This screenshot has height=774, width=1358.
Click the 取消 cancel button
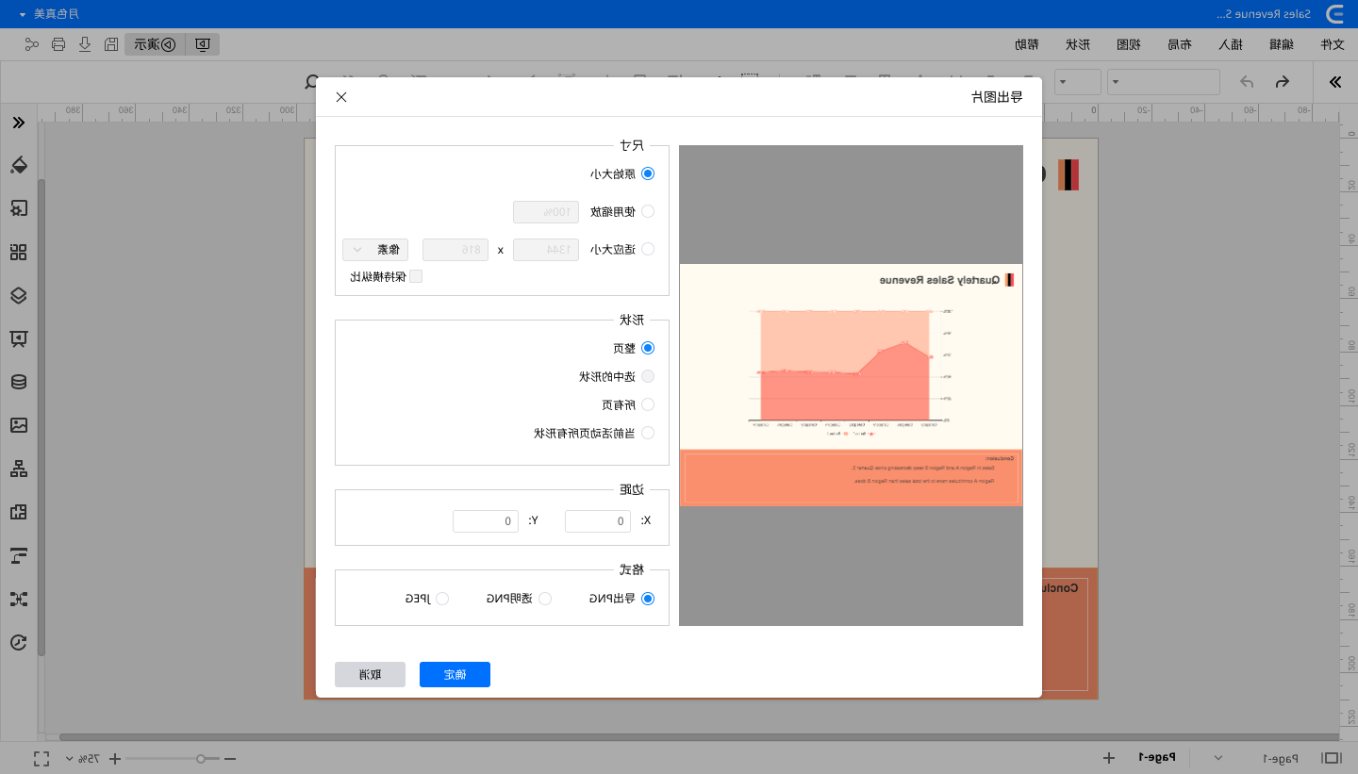point(370,674)
